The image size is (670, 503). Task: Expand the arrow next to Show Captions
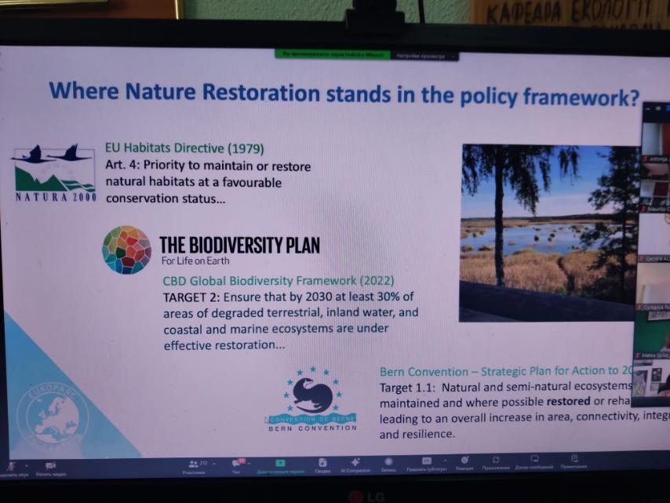point(445,461)
